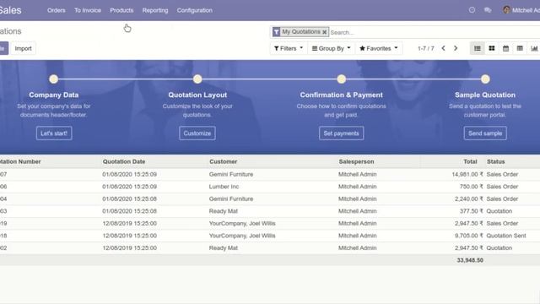Screen dimensions: 540x304
Task: Open the Group By dropdown
Action: pyautogui.click(x=331, y=48)
